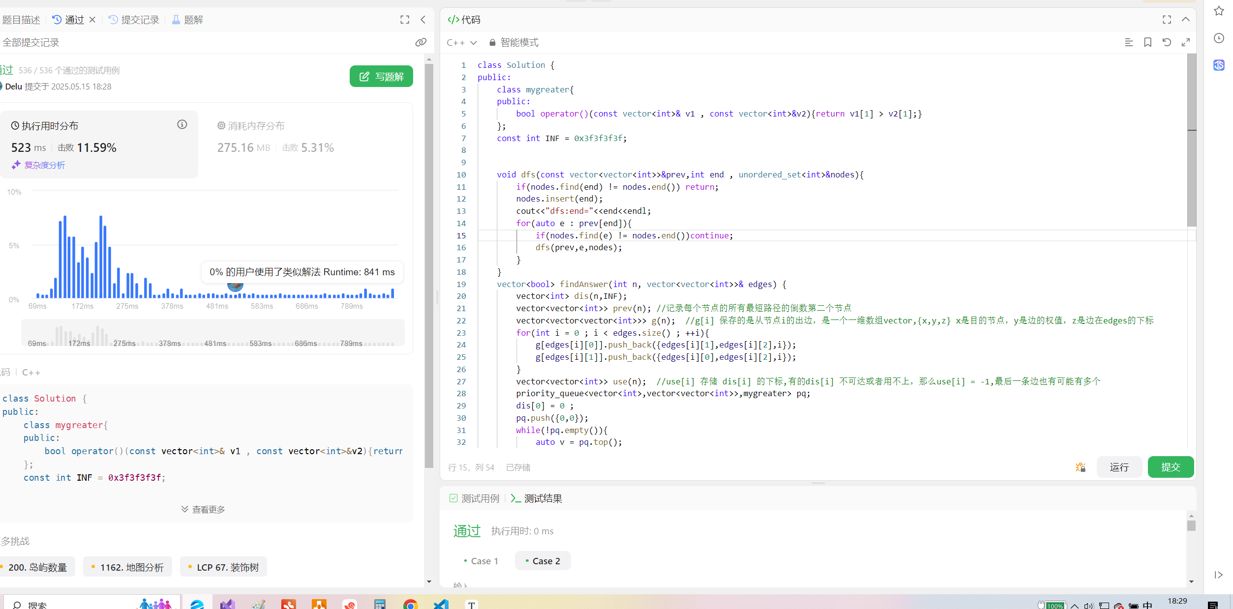The image size is (1233, 609).
Task: Open Chrome from the Windows taskbar
Action: tap(410, 604)
